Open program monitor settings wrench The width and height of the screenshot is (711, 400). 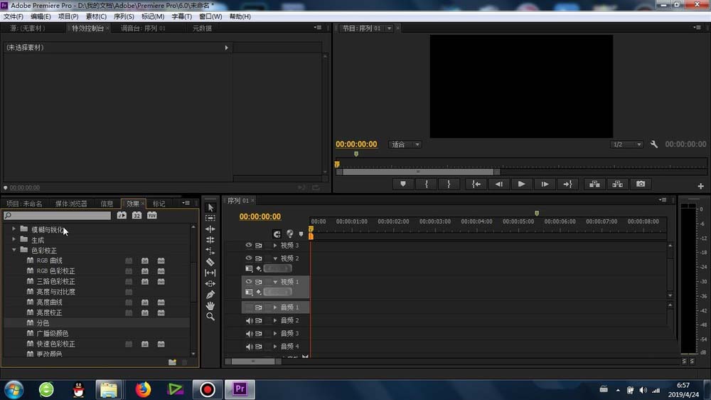click(654, 144)
